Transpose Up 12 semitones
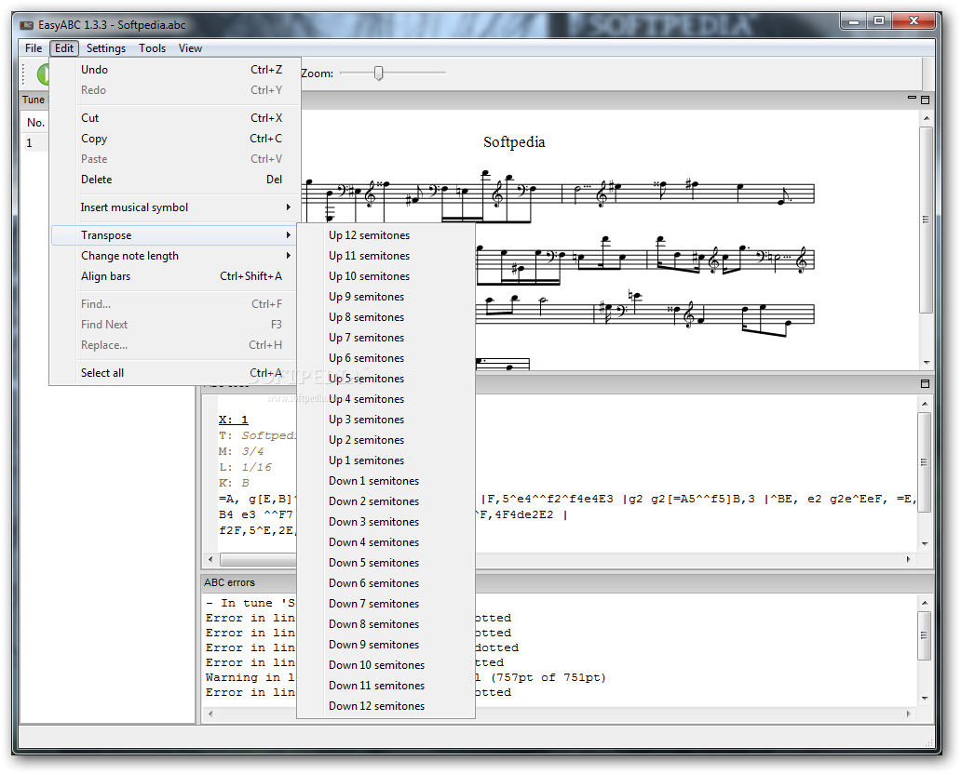Viewport: 961px width, 774px height. click(386, 235)
